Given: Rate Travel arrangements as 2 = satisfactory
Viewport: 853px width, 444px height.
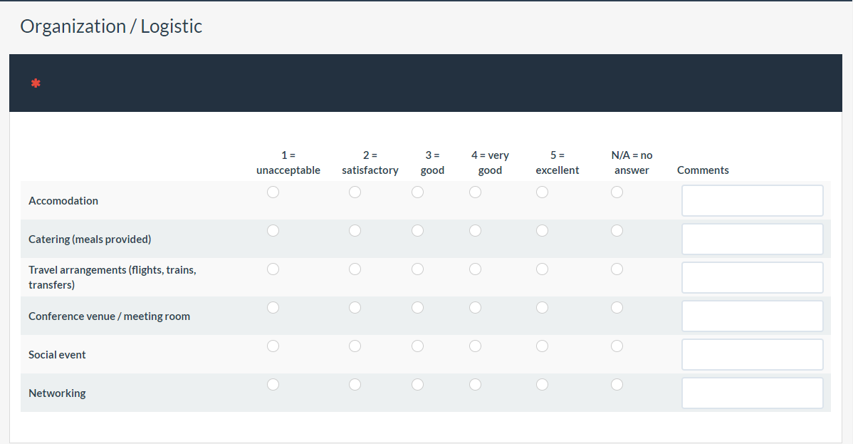Looking at the screenshot, I should [x=355, y=269].
